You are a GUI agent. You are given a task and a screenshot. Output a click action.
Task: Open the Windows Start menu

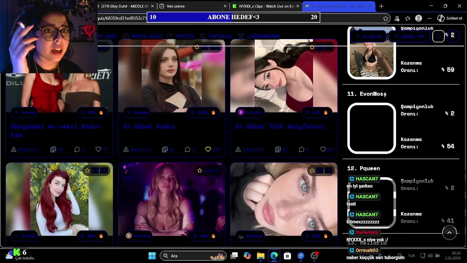tap(152, 256)
